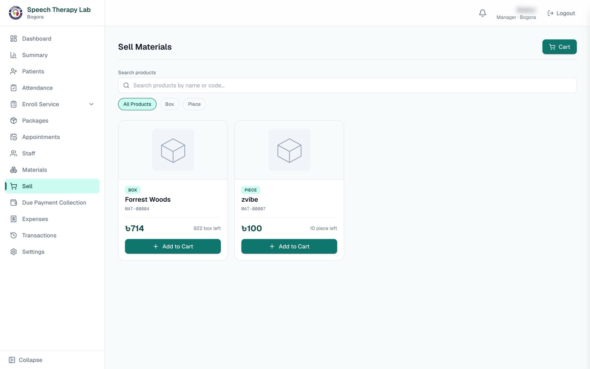Add zvibe to cart
Viewport: 590px width, 369px height.
pyautogui.click(x=289, y=246)
